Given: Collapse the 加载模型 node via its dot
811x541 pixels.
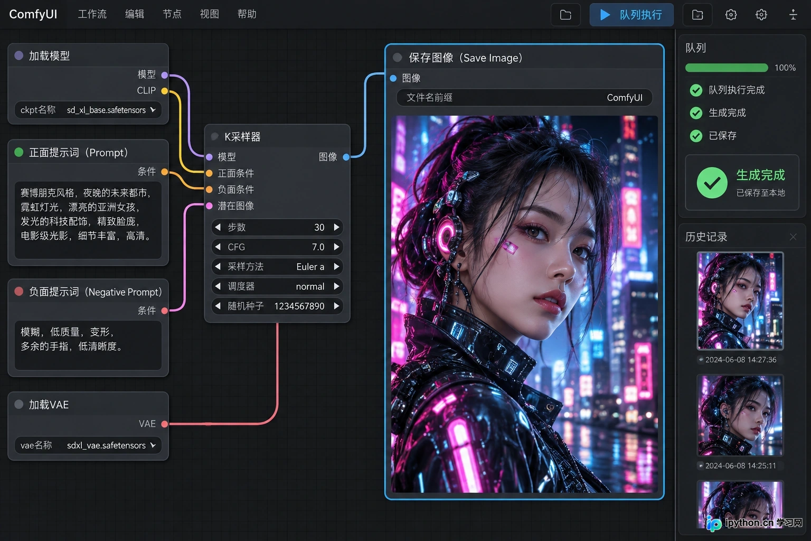Looking at the screenshot, I should [19, 55].
